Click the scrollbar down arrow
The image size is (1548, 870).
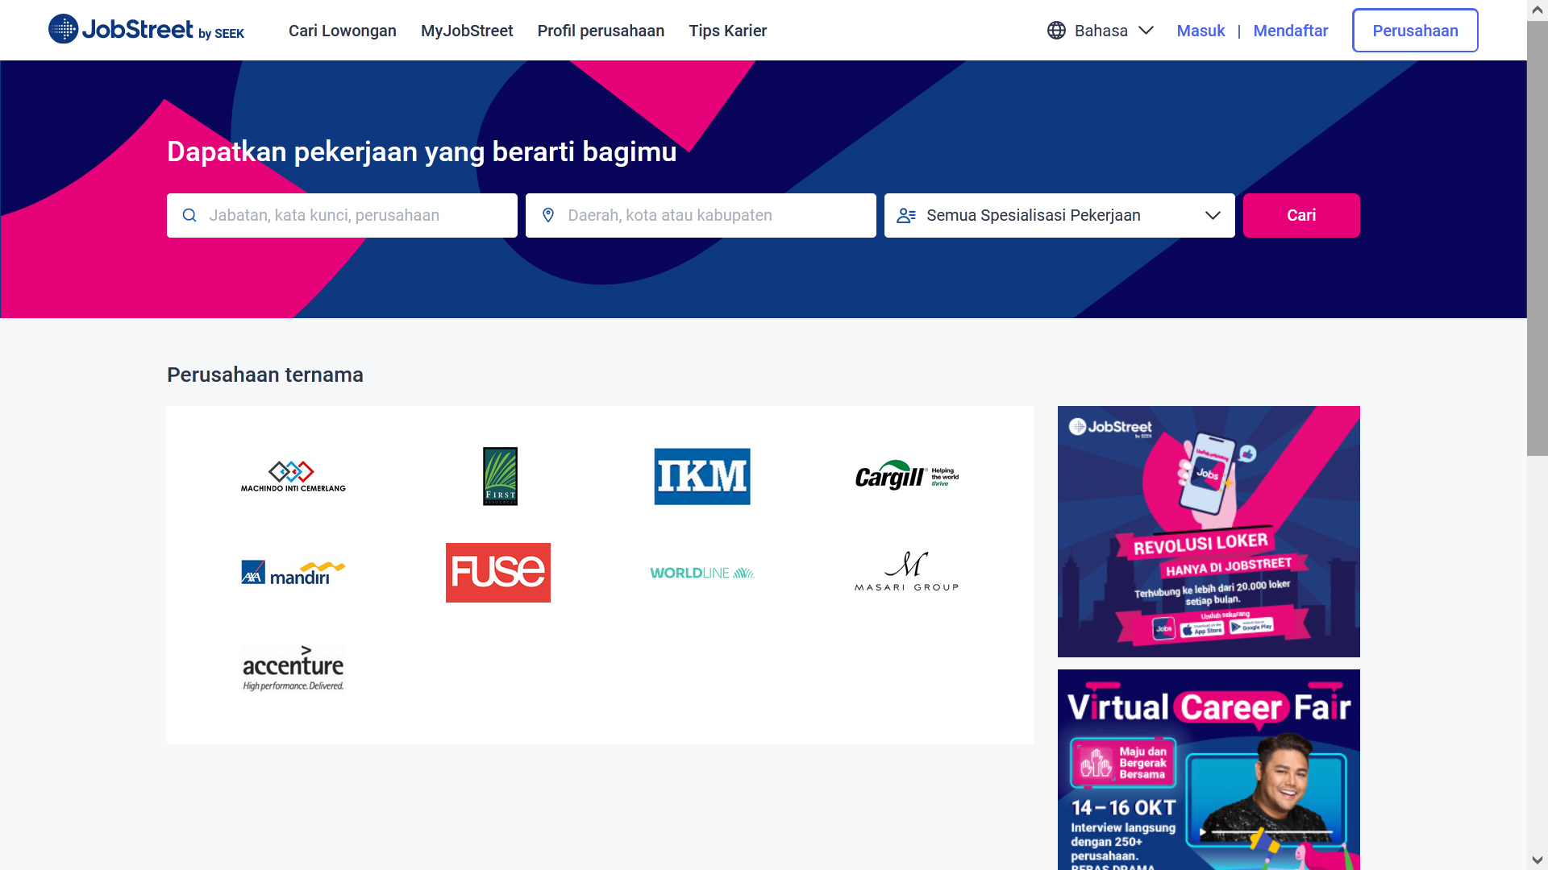coord(1538,860)
